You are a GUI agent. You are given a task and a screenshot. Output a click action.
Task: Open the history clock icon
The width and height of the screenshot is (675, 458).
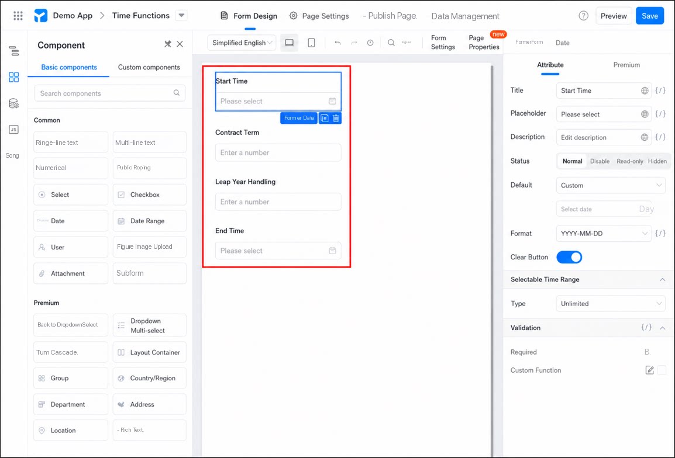pos(370,43)
